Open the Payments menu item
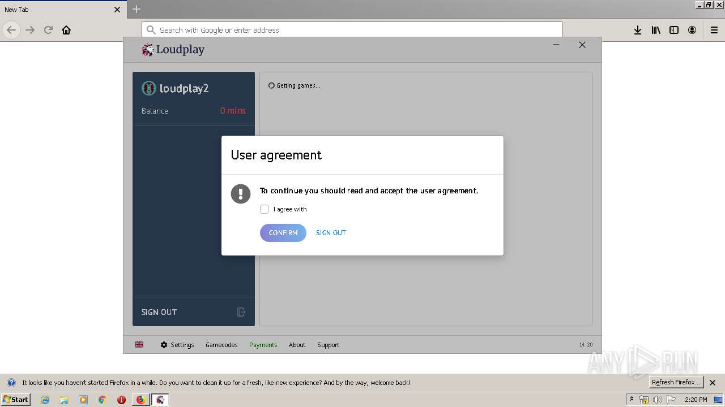Image resolution: width=725 pixels, height=407 pixels. (x=263, y=345)
